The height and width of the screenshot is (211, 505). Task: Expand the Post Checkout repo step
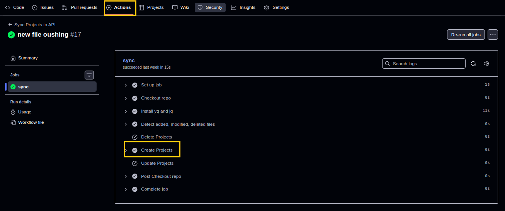point(126,176)
